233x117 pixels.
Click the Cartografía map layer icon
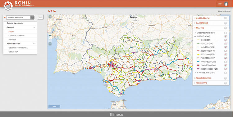pyautogui.click(x=225, y=18)
